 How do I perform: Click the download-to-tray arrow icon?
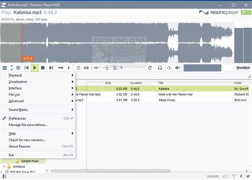[169, 68]
